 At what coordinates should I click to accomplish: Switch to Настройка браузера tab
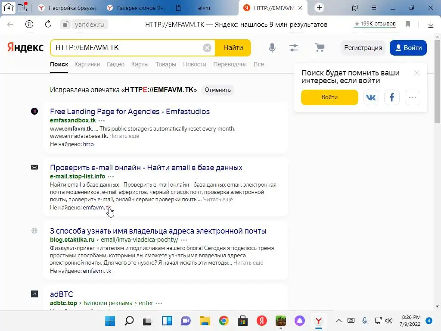(x=67, y=8)
